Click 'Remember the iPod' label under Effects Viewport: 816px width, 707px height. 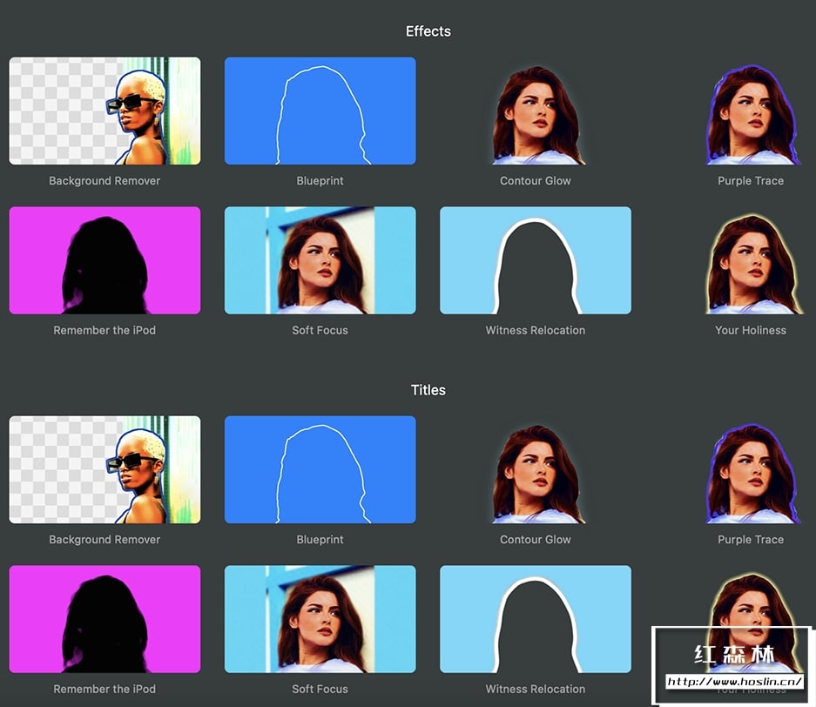pos(105,330)
